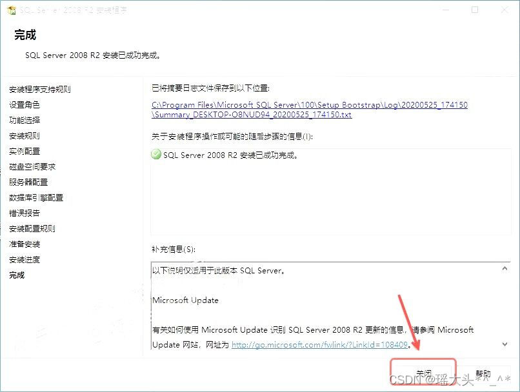Select the 安装配置规则 step
Viewport: 520px width, 392px height.
(x=32, y=229)
